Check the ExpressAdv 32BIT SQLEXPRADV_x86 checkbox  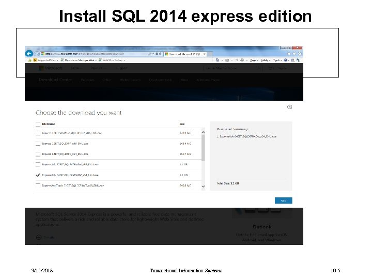tap(38, 164)
